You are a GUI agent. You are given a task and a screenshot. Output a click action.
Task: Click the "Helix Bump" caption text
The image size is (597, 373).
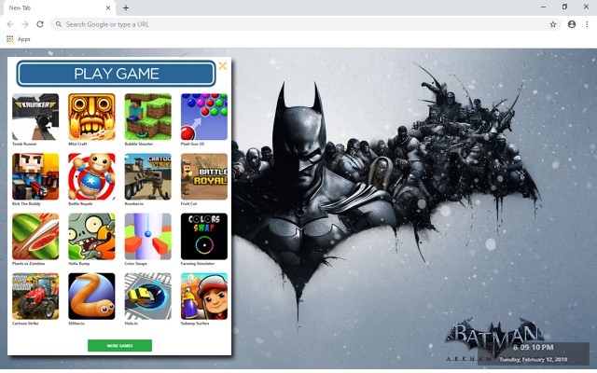tap(79, 263)
